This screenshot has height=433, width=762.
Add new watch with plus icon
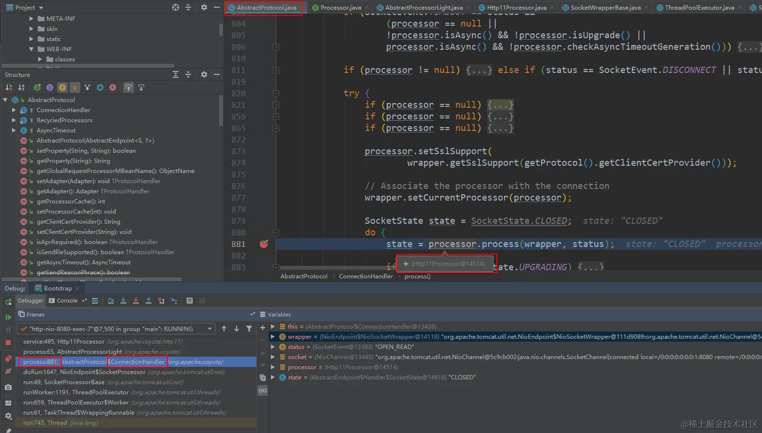point(263,327)
